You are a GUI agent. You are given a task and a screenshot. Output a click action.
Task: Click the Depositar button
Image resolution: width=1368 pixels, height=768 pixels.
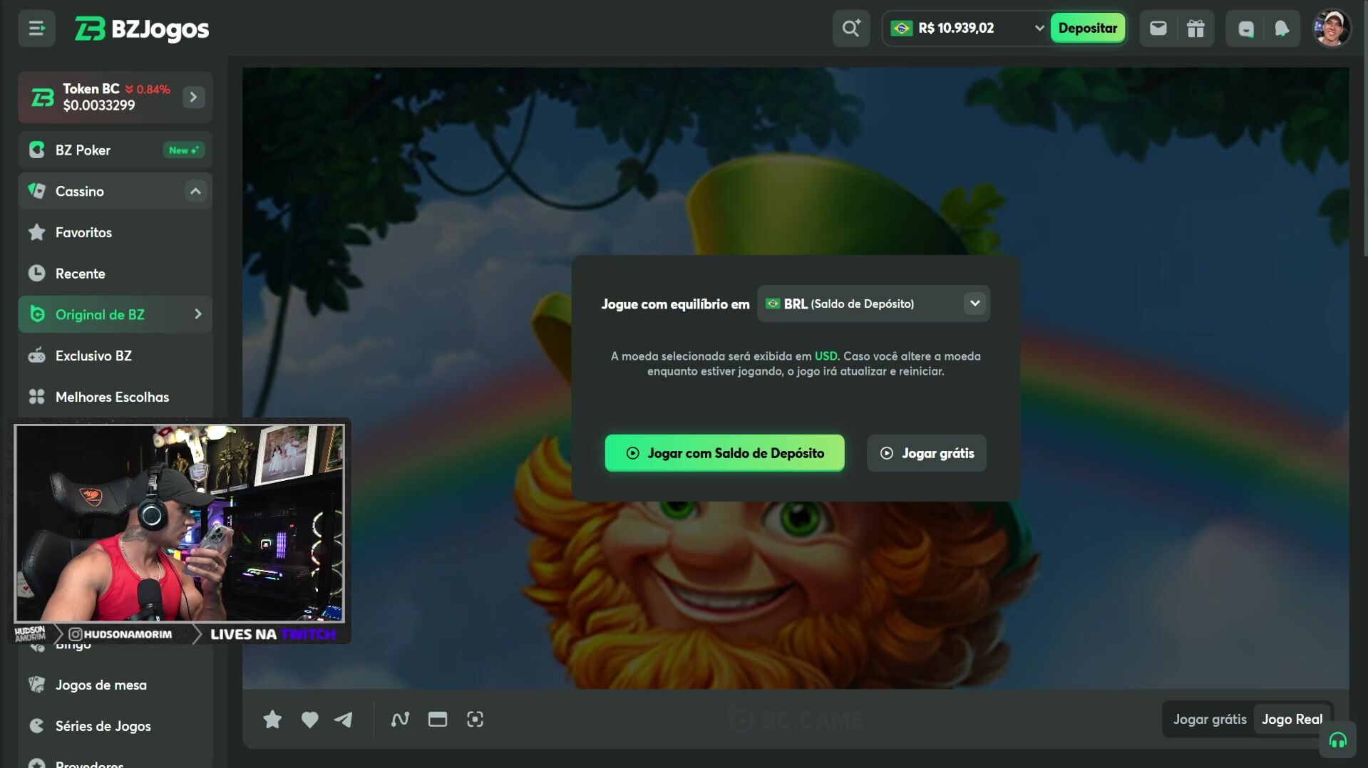[1087, 28]
